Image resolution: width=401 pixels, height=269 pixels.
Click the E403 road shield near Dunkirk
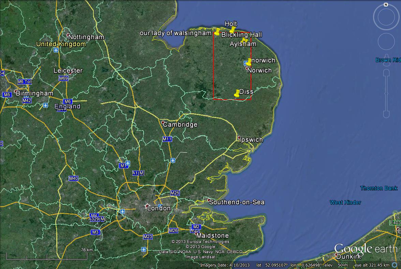point(395,223)
